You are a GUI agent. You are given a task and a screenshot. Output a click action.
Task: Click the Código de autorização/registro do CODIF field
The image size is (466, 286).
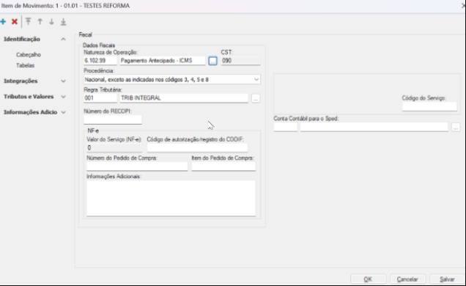pos(197,147)
